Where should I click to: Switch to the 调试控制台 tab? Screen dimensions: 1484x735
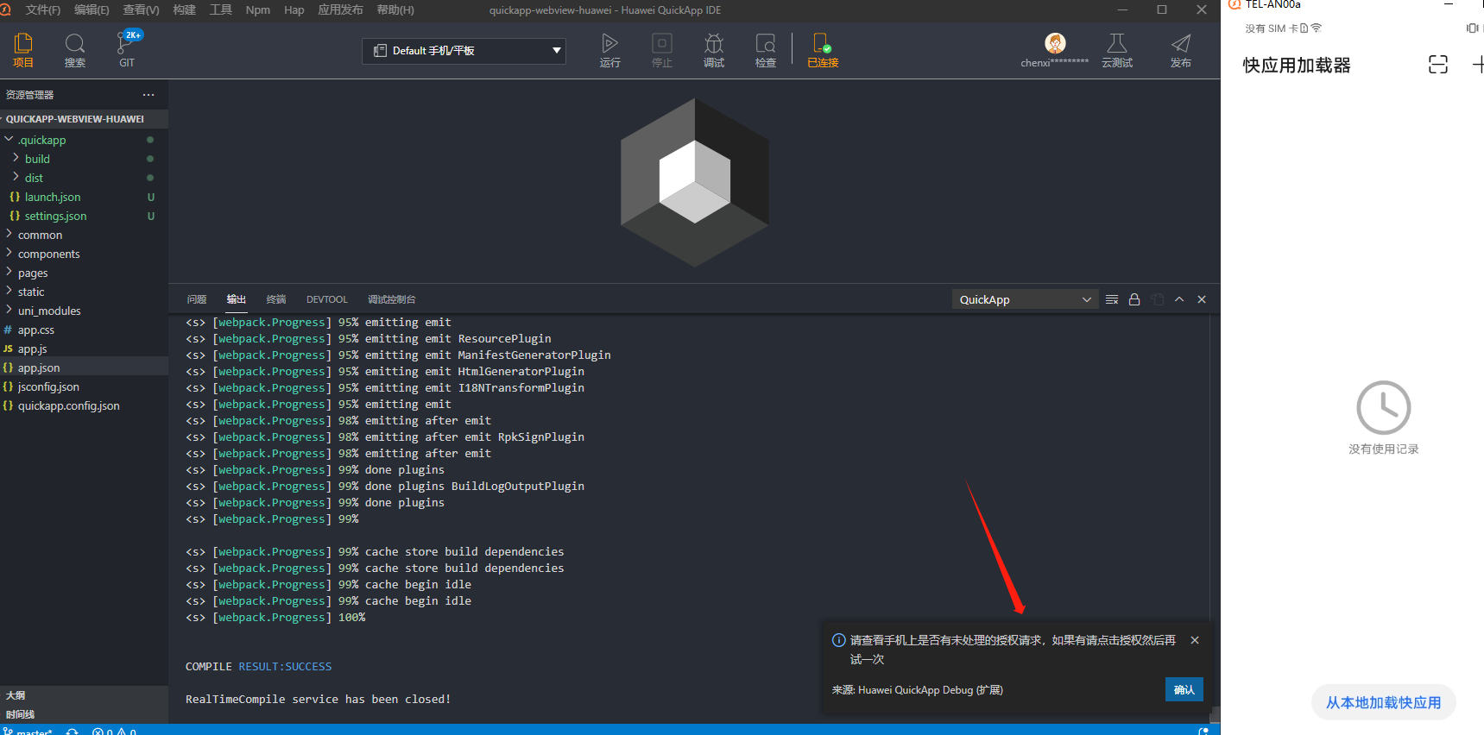point(392,299)
